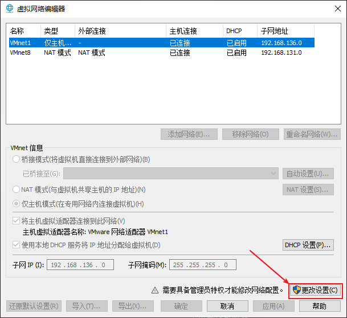The width and height of the screenshot is (347, 318).
Task: Select the NAT 模式 radio button
Action: (x=16, y=190)
